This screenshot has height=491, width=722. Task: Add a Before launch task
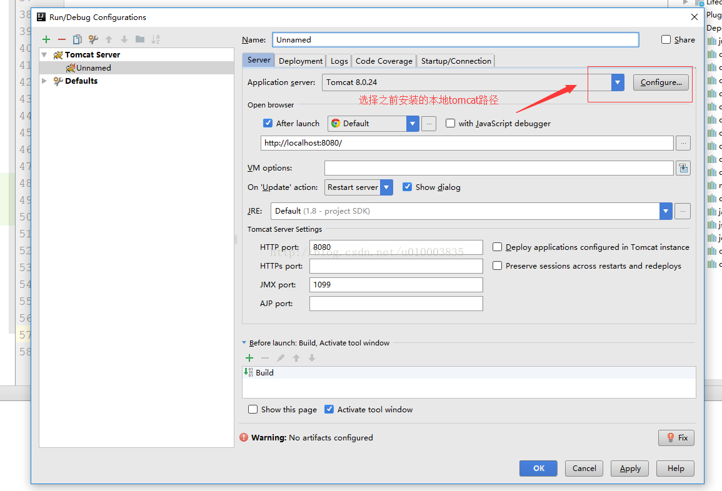tap(249, 358)
